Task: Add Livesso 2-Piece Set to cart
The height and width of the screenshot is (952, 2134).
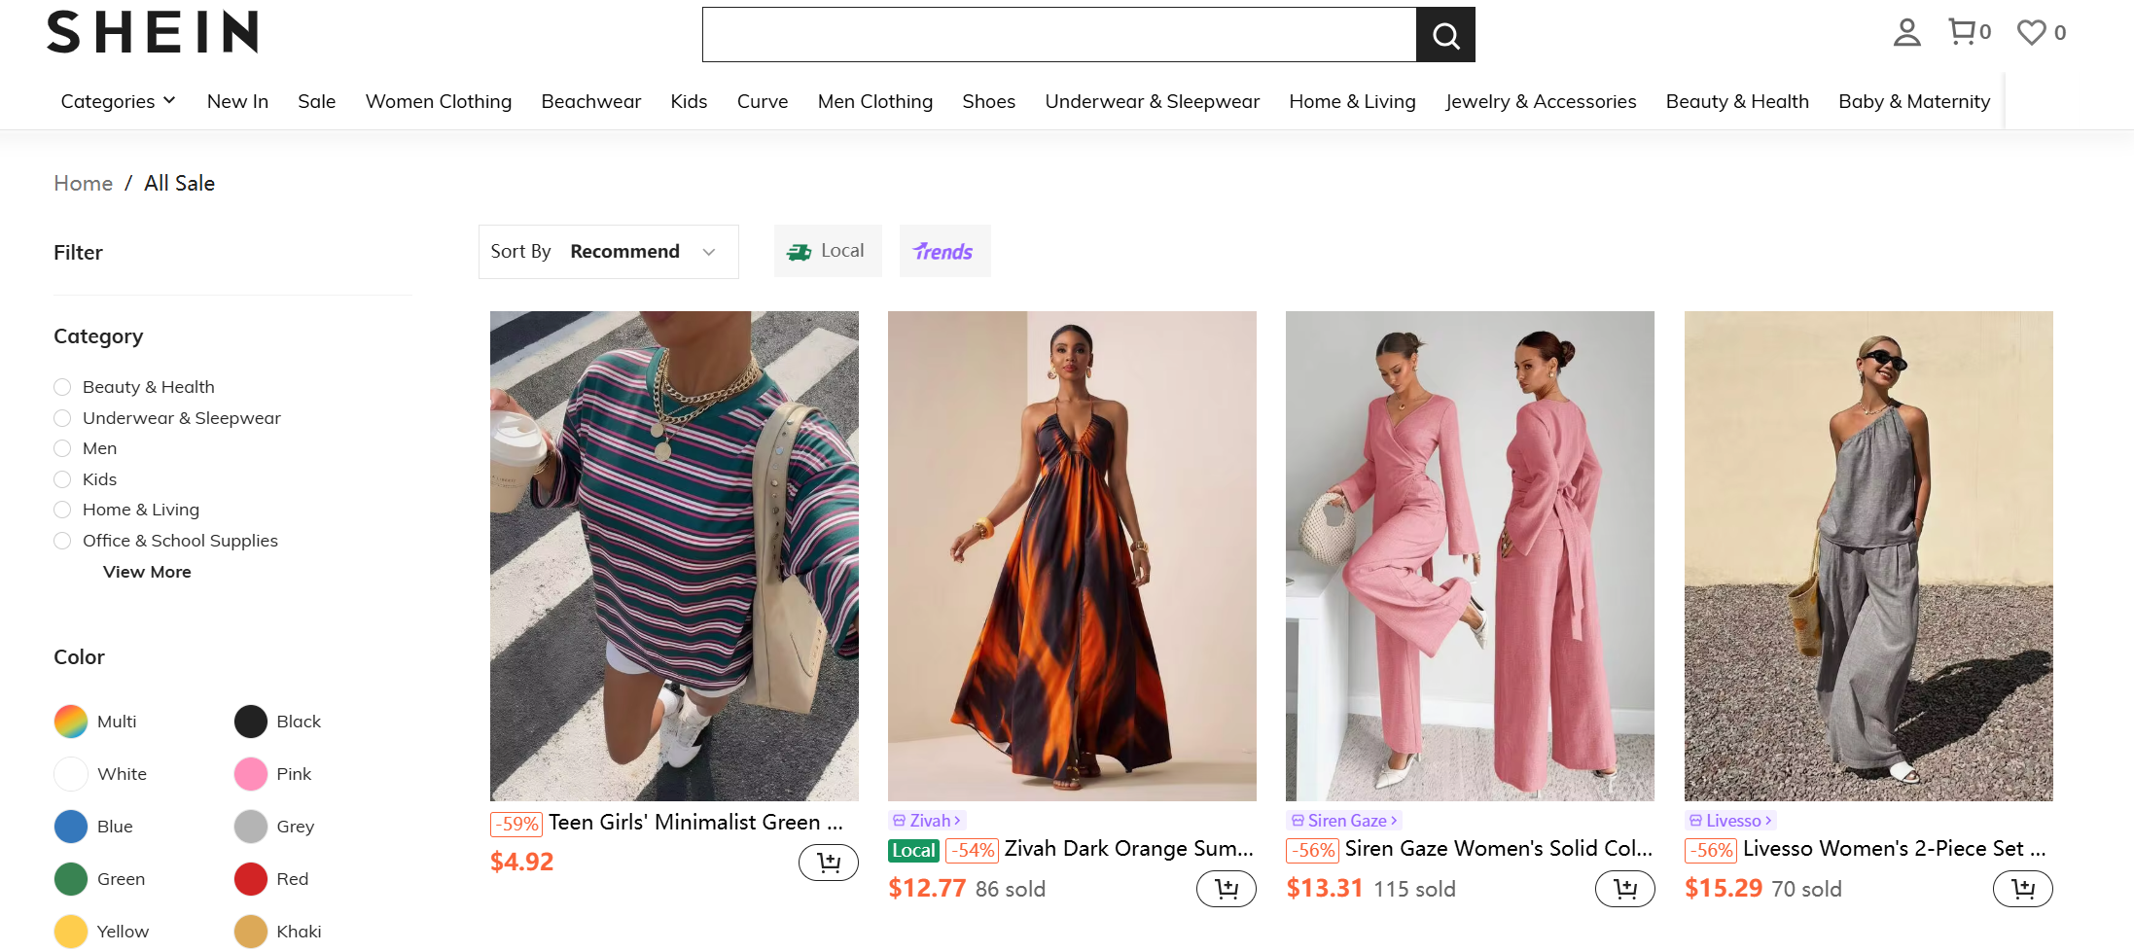Action: coord(2023,889)
